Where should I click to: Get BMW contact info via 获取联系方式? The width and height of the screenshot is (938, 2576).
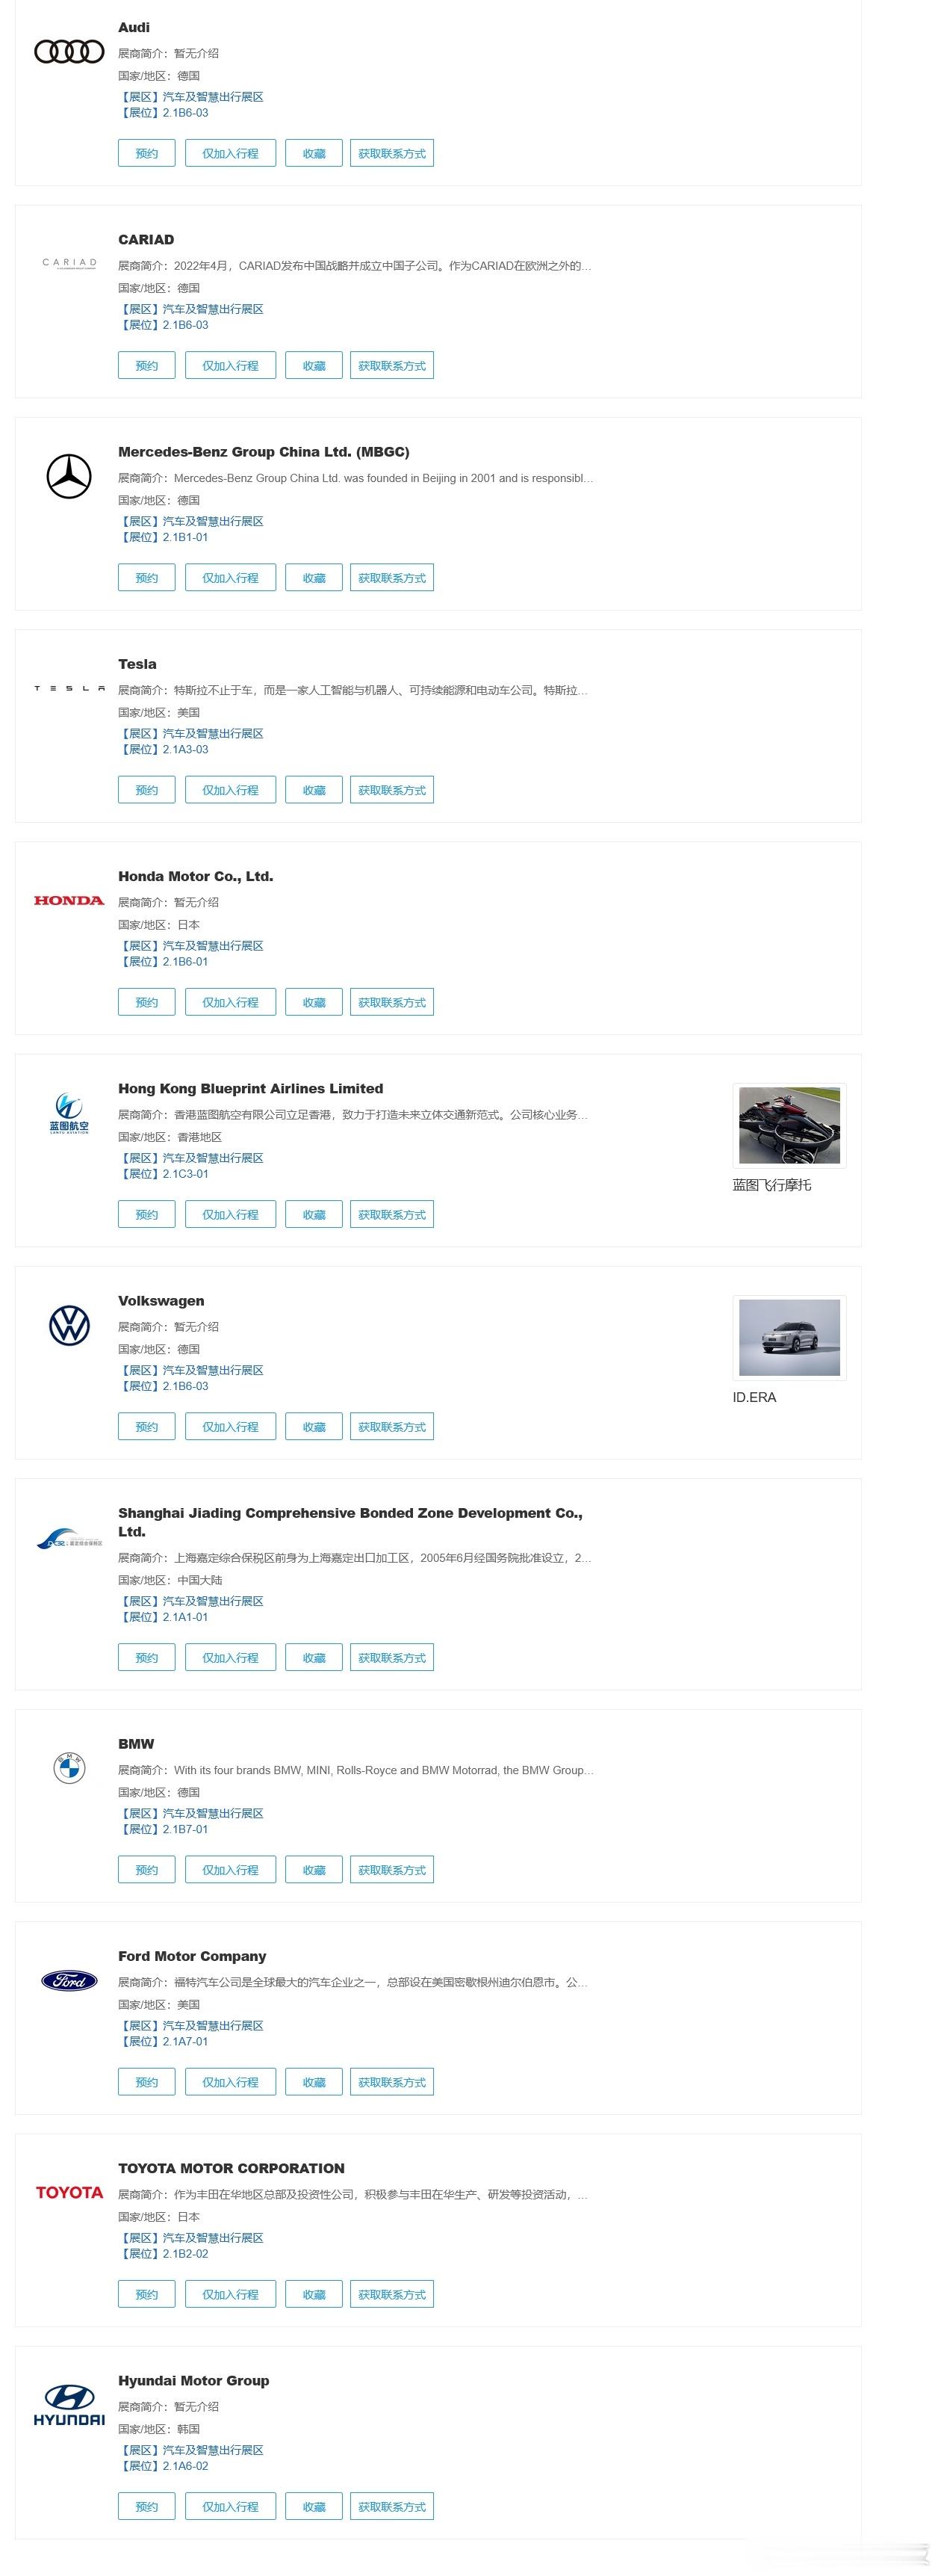click(391, 1870)
